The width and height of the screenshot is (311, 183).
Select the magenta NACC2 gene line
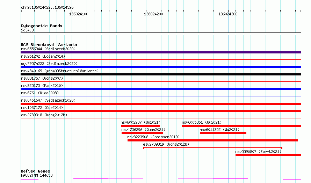tap(161, 179)
